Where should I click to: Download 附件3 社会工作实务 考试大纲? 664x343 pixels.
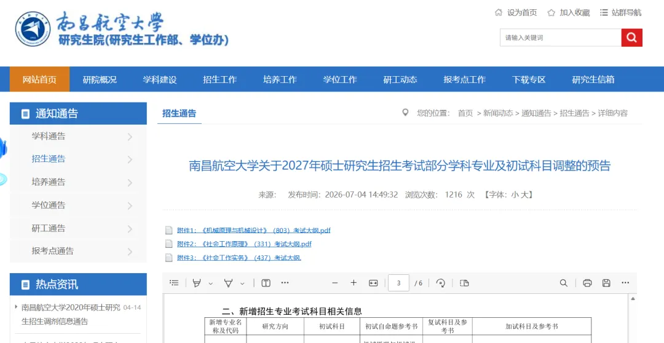point(239,257)
